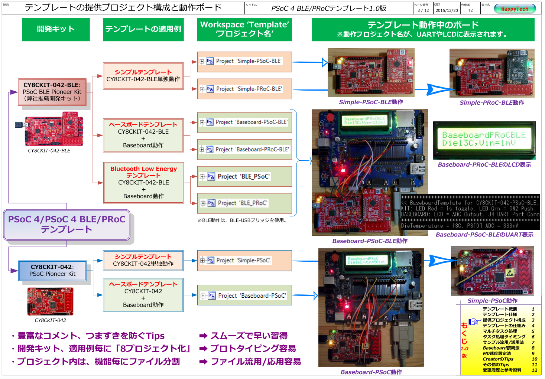This screenshot has width=545, height=379.
Task: Click the HappyTech logo
Action: coord(518,8)
